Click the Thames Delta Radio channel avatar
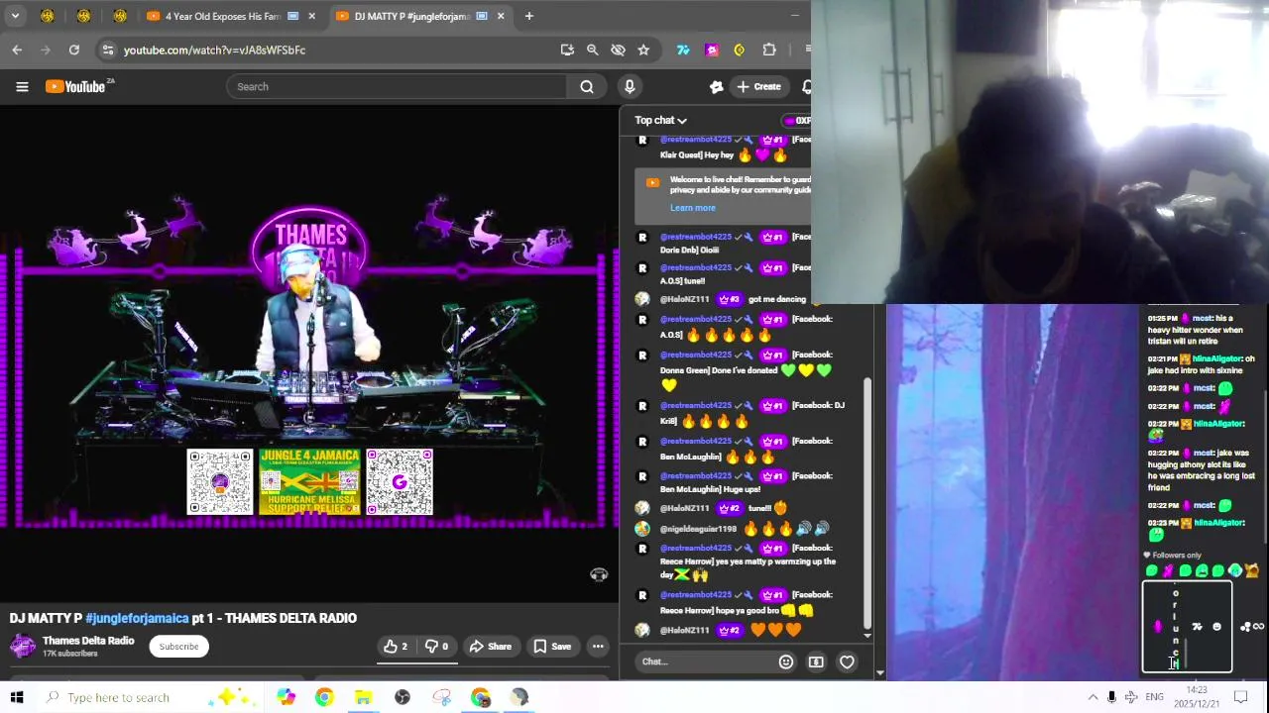 pos(23,647)
